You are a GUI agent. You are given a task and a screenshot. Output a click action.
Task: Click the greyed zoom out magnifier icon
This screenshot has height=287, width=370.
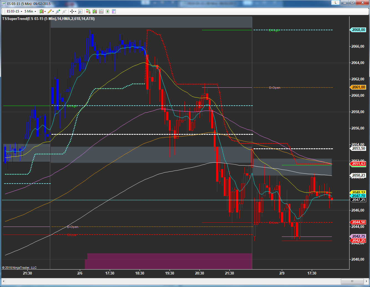[64, 11]
